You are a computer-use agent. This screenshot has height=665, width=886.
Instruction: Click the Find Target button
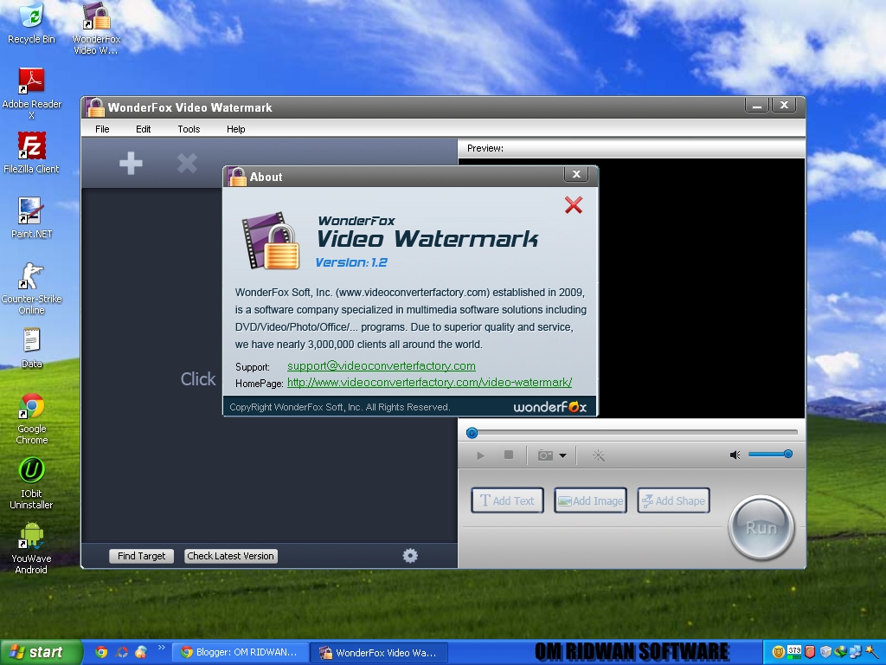[x=141, y=556]
